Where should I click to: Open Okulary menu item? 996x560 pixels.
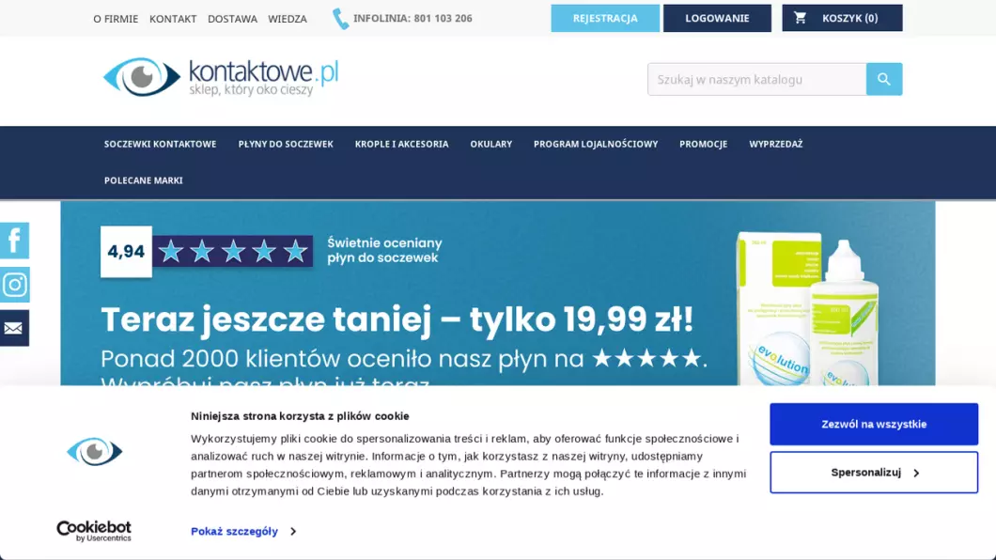pyautogui.click(x=491, y=144)
